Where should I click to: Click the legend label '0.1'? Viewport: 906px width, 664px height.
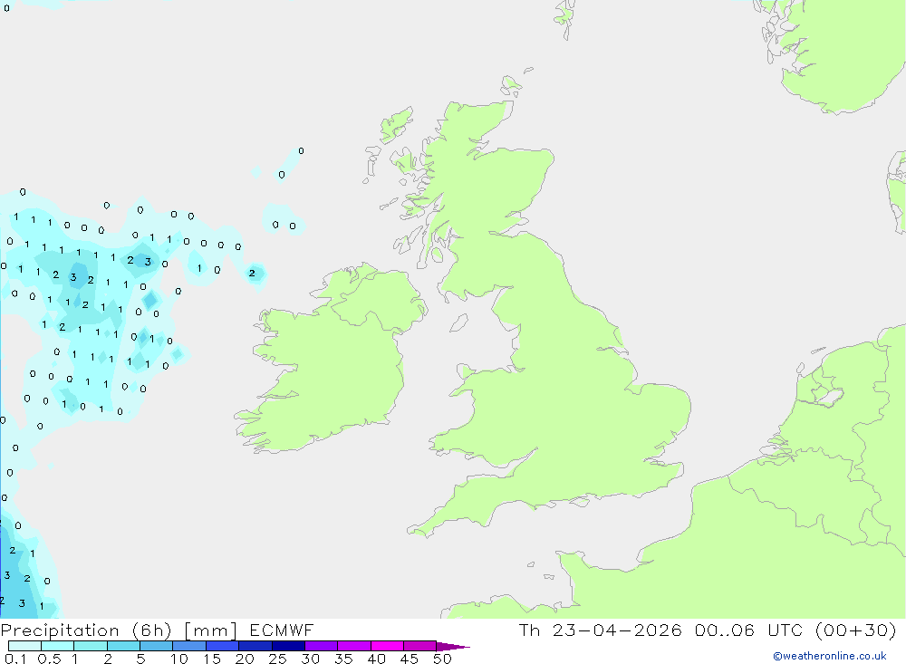point(15,659)
